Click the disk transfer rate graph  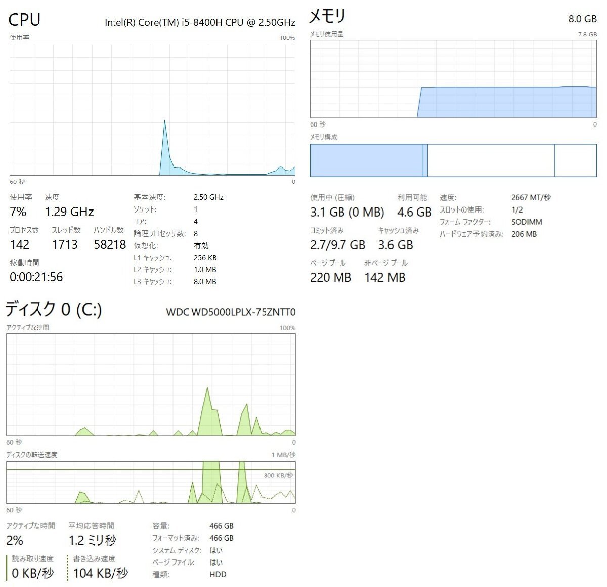tap(151, 482)
